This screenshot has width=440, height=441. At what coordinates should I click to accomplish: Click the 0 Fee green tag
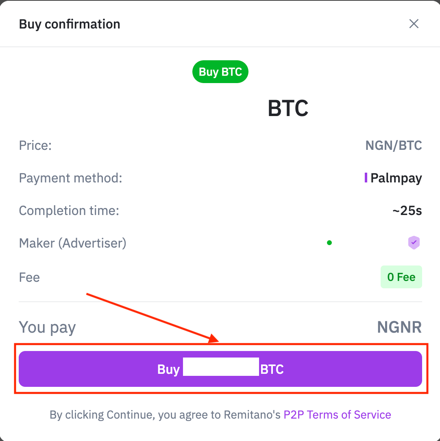[x=401, y=277]
